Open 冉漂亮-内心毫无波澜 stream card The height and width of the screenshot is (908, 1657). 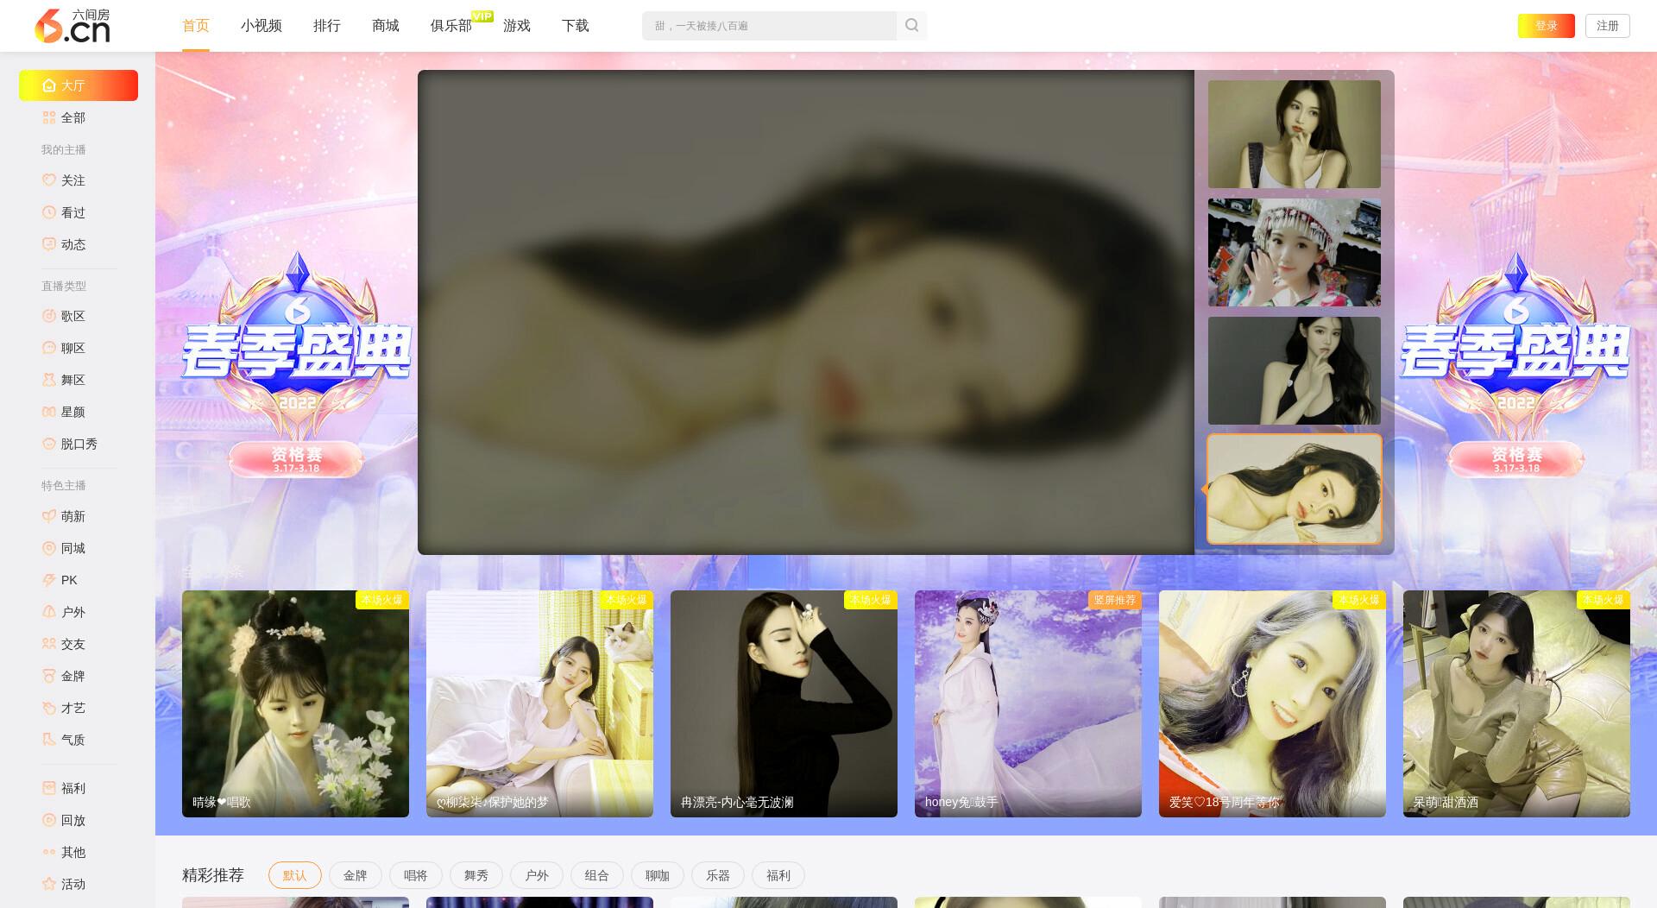pos(784,703)
